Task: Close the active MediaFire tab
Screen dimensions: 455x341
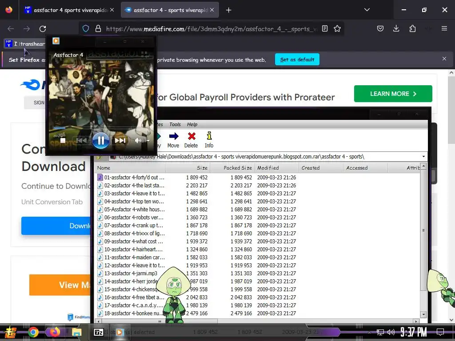Action: click(x=212, y=10)
